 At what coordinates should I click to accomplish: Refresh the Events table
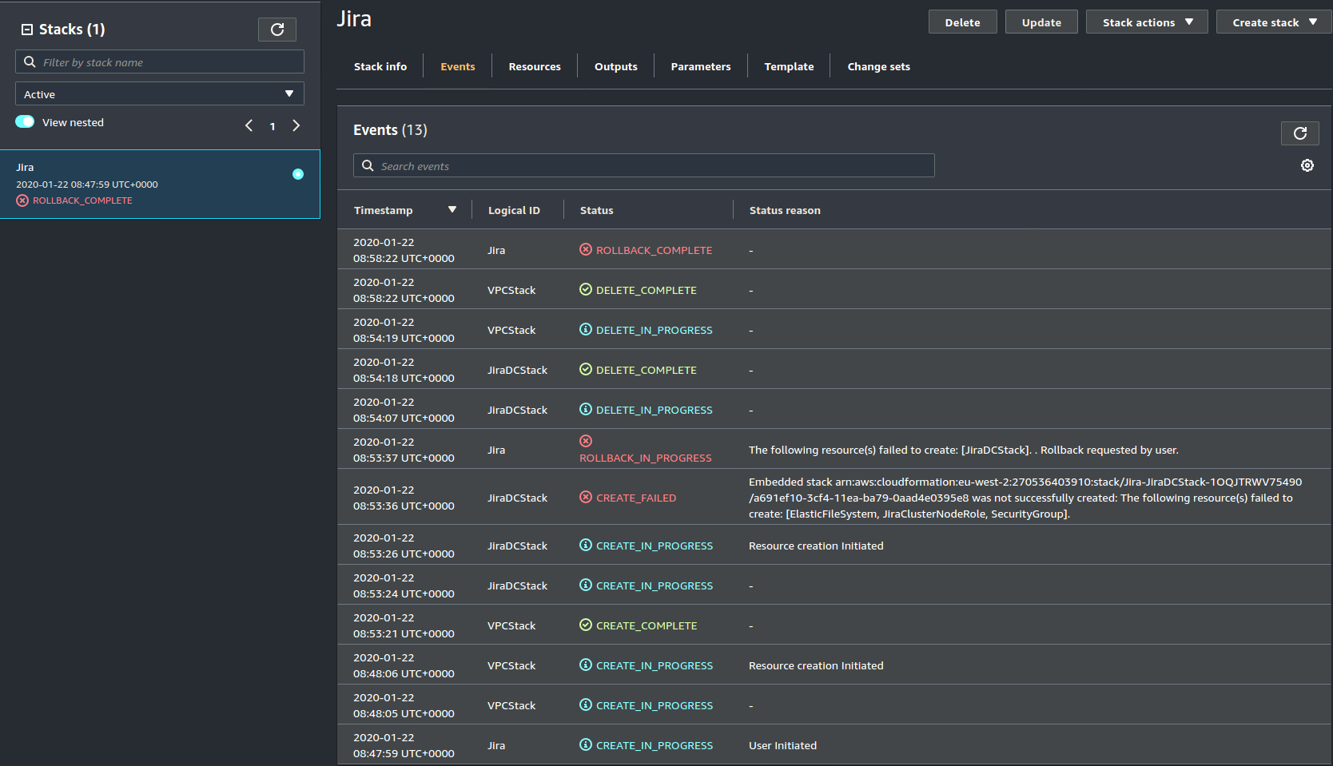1299,133
